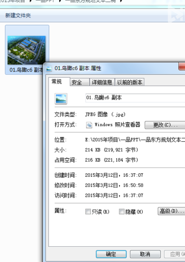Click the file label below the thumbnail
This screenshot has width=185, height=262.
pyautogui.click(x=26, y=70)
